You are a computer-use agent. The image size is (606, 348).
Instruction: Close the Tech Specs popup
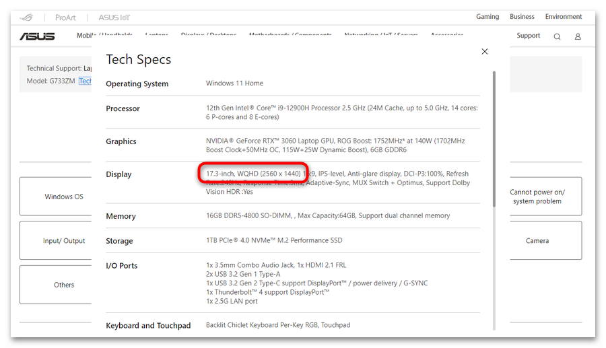coord(485,51)
